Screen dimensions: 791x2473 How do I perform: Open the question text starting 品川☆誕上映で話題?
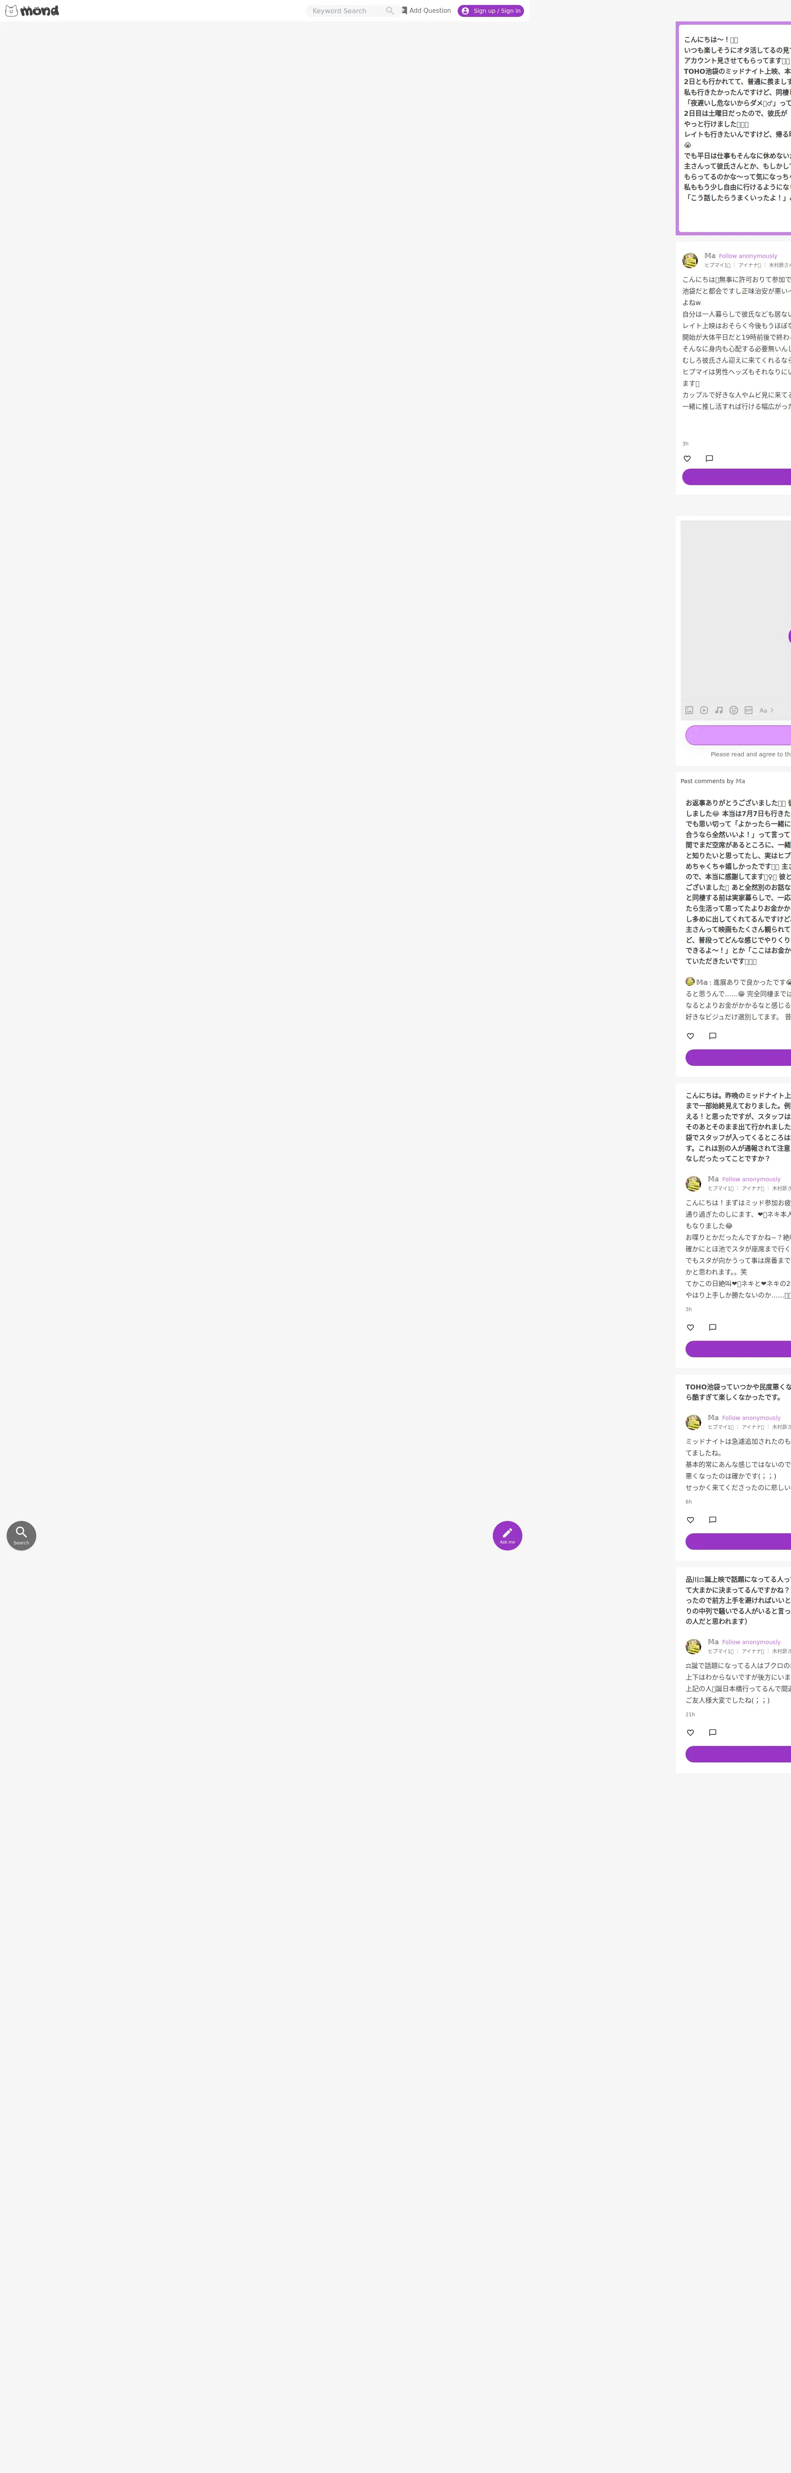tap(738, 1600)
